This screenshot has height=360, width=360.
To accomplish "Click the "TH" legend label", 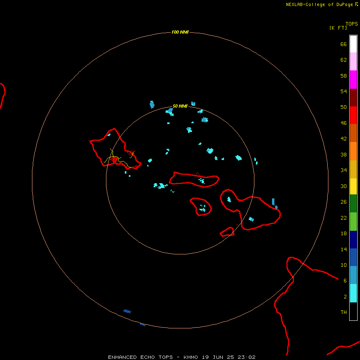I will pos(344,312).
